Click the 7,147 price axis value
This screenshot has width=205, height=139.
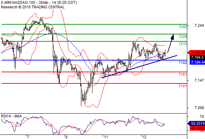tap(199, 80)
